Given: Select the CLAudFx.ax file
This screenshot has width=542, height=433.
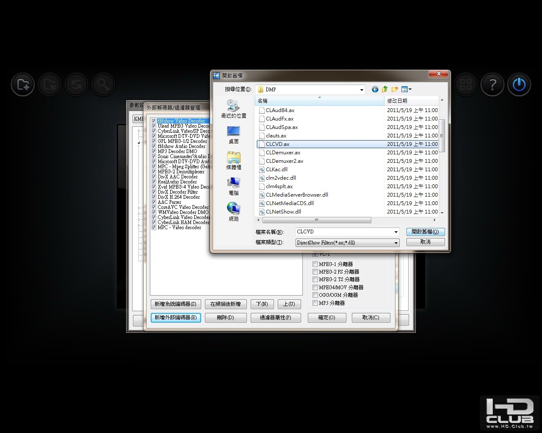Looking at the screenshot, I should pyautogui.click(x=279, y=119).
